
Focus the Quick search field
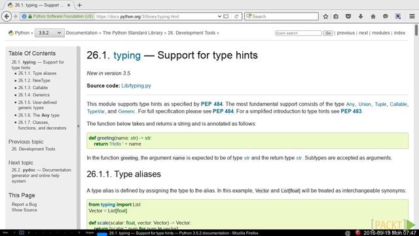point(299,33)
